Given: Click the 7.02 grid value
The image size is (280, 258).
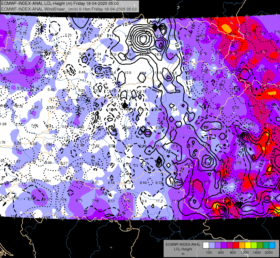Looking at the screenshot, I should pyautogui.click(x=263, y=33).
